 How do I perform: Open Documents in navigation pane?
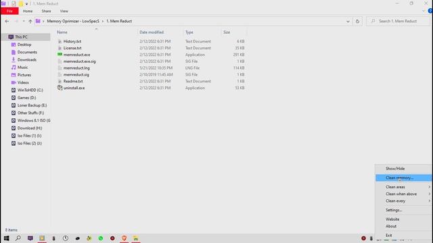pos(27,52)
